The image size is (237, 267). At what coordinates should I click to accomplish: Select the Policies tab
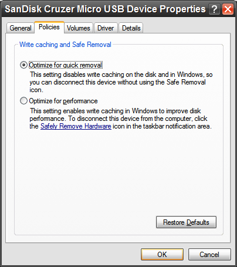(x=49, y=27)
